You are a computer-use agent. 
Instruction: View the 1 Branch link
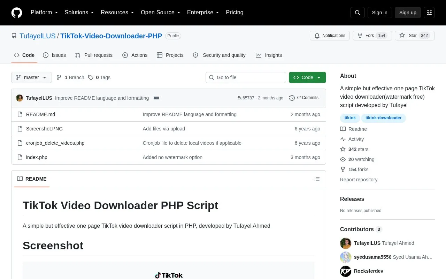coord(70,77)
